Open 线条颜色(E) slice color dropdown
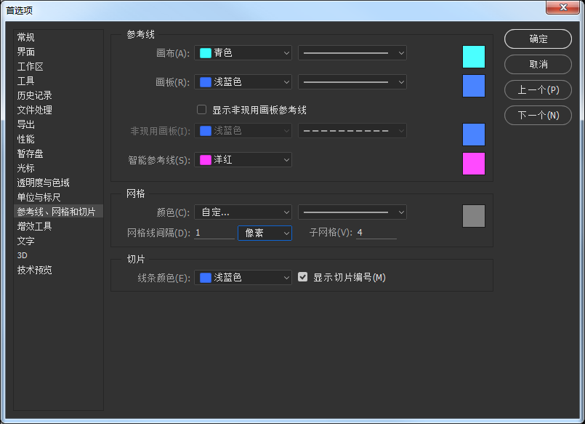The width and height of the screenshot is (585, 424). 243,278
